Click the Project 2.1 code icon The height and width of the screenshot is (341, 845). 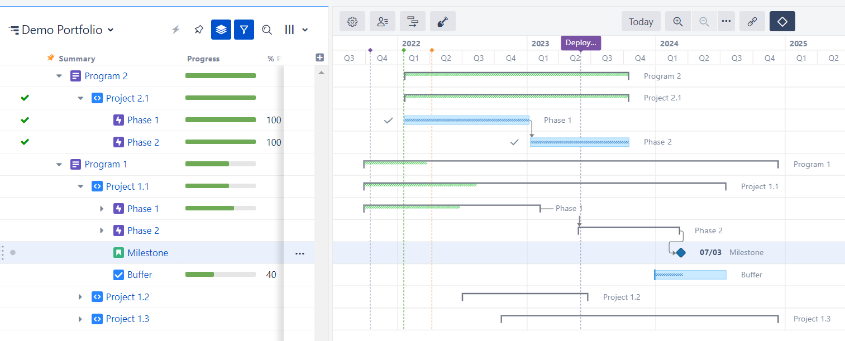click(97, 98)
